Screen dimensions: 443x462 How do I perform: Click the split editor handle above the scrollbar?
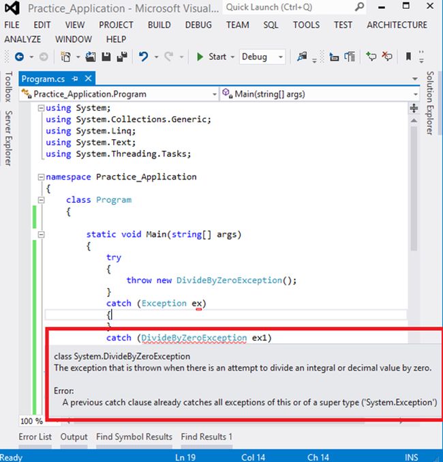414,108
